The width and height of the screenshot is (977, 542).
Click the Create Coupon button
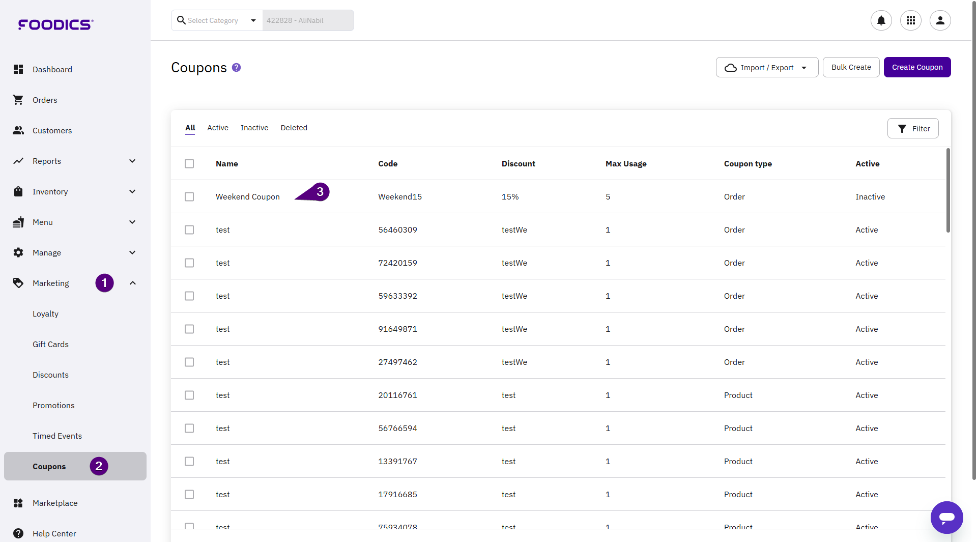(x=917, y=67)
